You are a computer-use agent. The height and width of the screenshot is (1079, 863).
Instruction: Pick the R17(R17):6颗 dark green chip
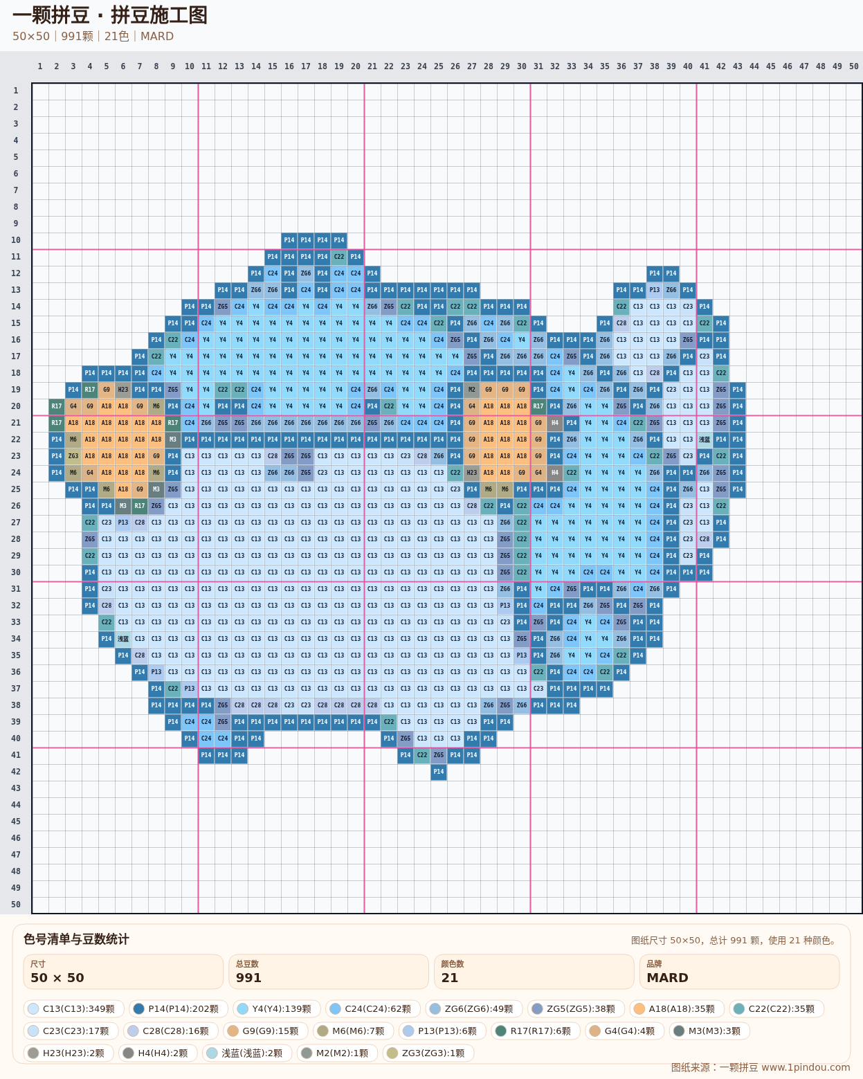pyautogui.click(x=536, y=1031)
